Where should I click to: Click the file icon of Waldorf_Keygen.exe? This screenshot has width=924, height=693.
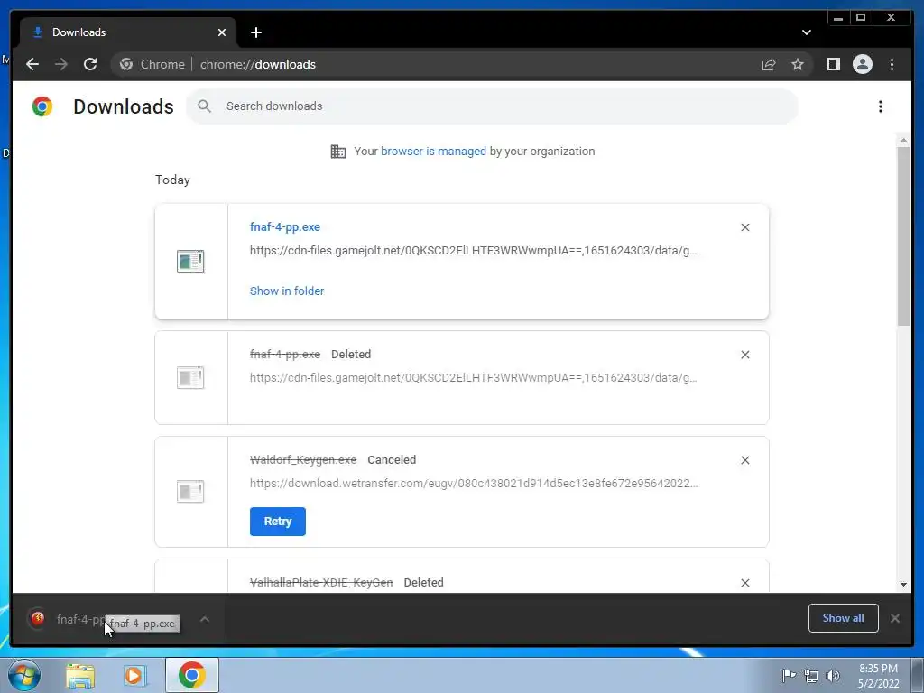tap(190, 491)
